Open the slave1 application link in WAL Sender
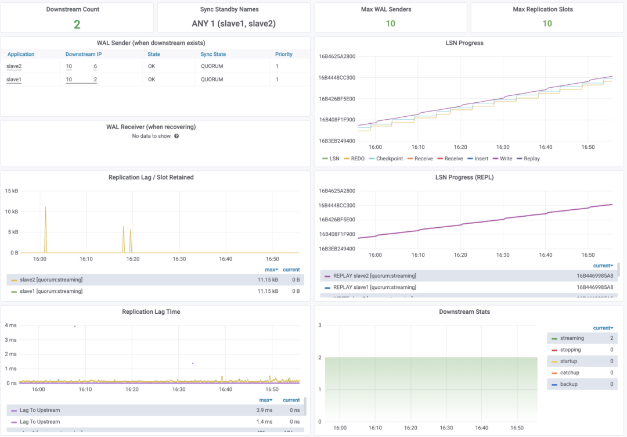The width and height of the screenshot is (627, 437). pyautogui.click(x=14, y=79)
